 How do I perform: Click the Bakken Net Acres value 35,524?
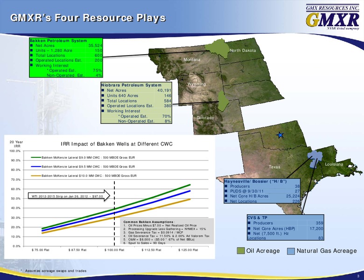pyautogui.click(x=95, y=46)
